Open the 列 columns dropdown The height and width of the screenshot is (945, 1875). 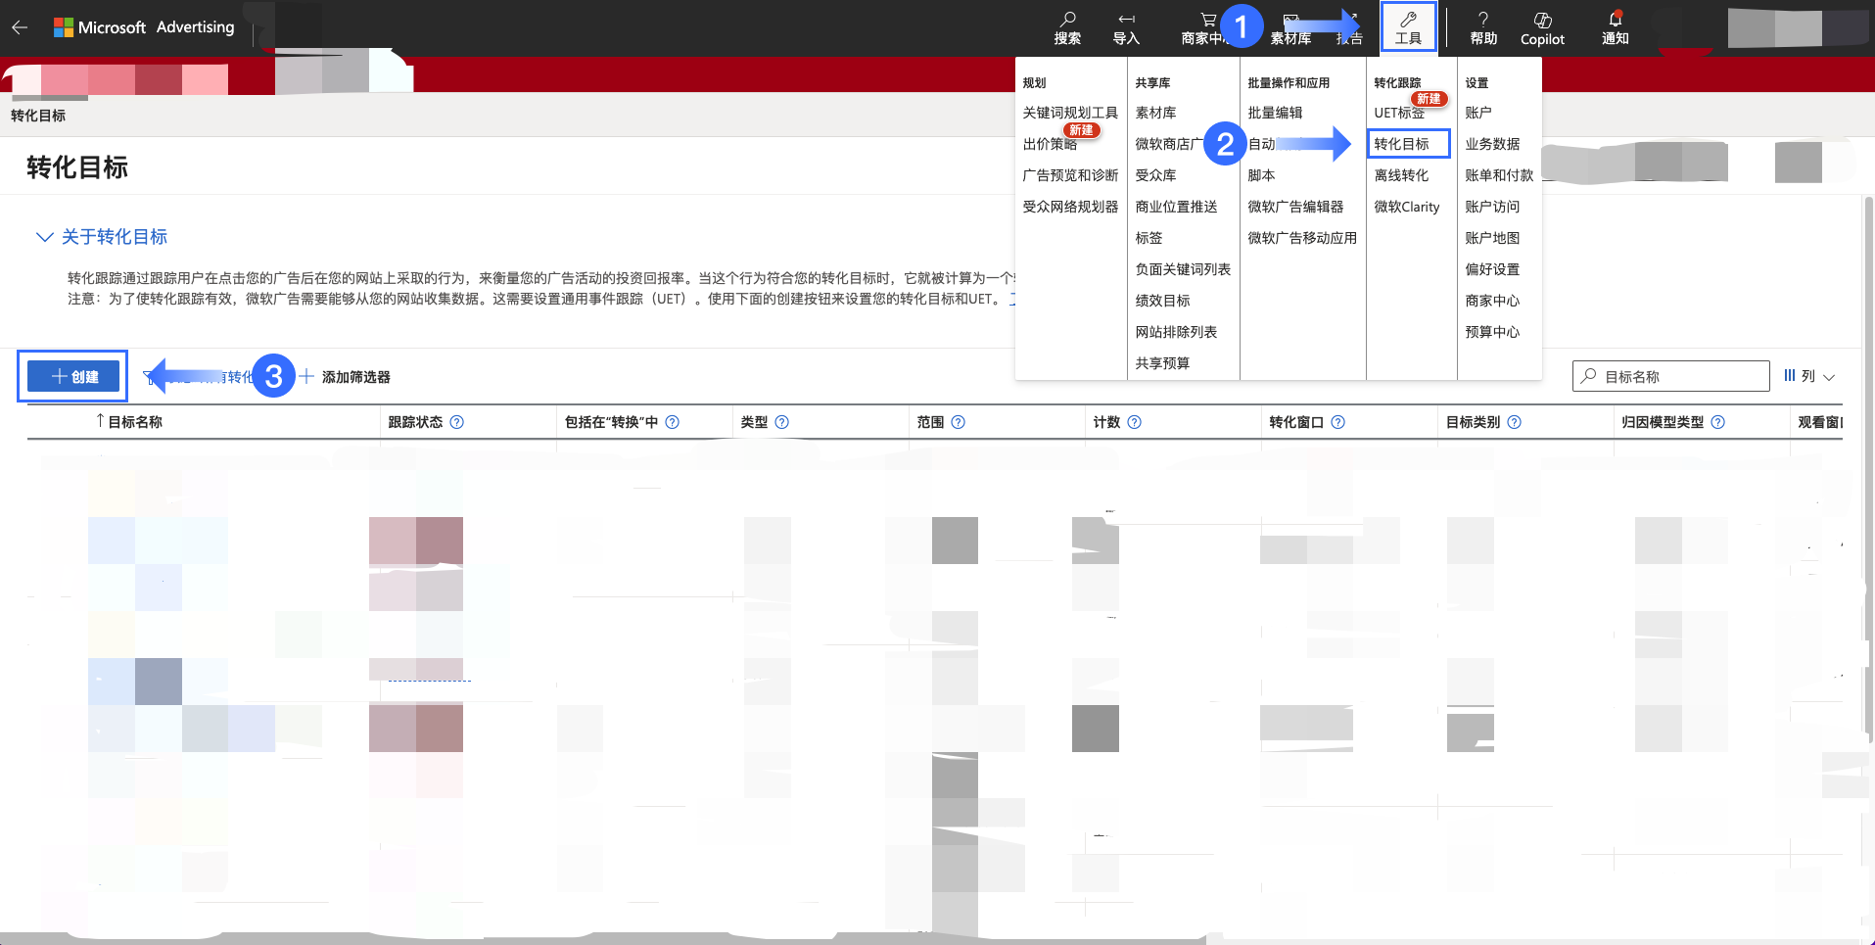(x=1808, y=376)
